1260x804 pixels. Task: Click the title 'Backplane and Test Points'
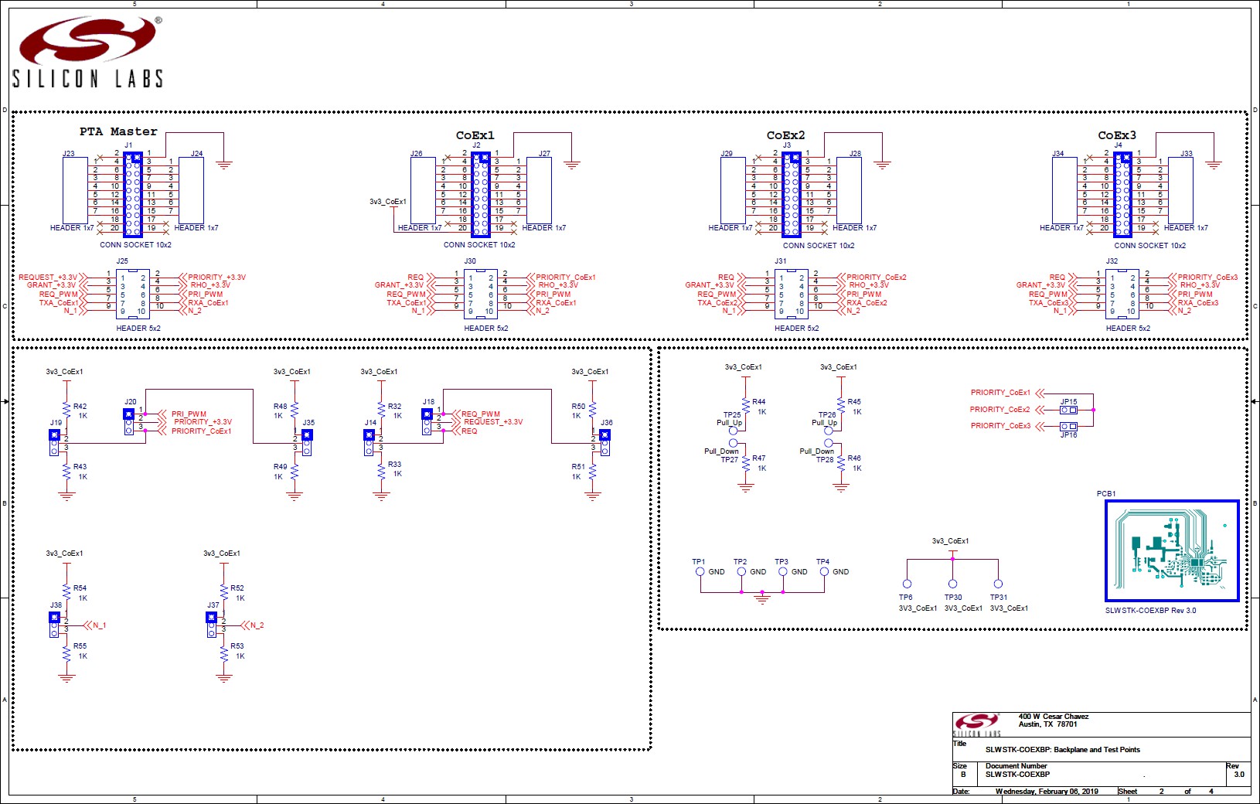(1097, 750)
